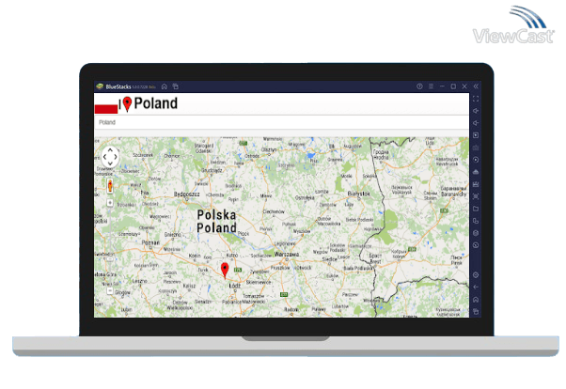
Task: Click Płock label on map
Action: tap(244, 233)
